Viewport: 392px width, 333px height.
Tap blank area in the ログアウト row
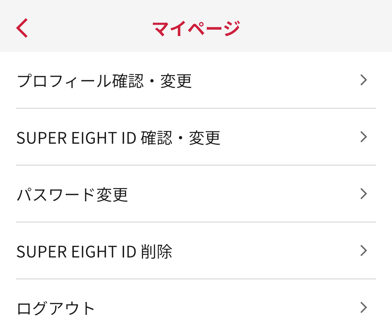pyautogui.click(x=226, y=308)
